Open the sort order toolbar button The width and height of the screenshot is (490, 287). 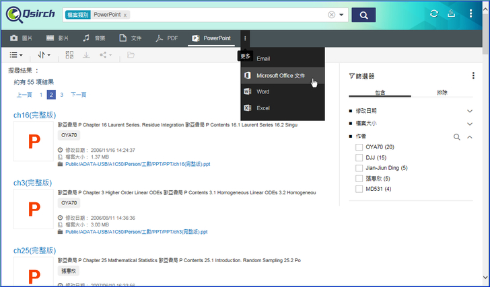[x=45, y=54]
